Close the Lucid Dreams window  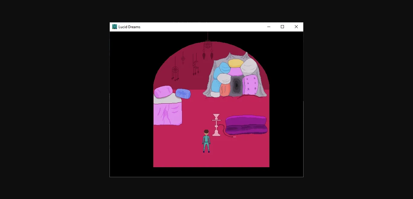296,27
